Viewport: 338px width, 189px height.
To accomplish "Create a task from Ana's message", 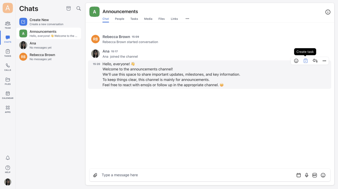I will click(305, 61).
